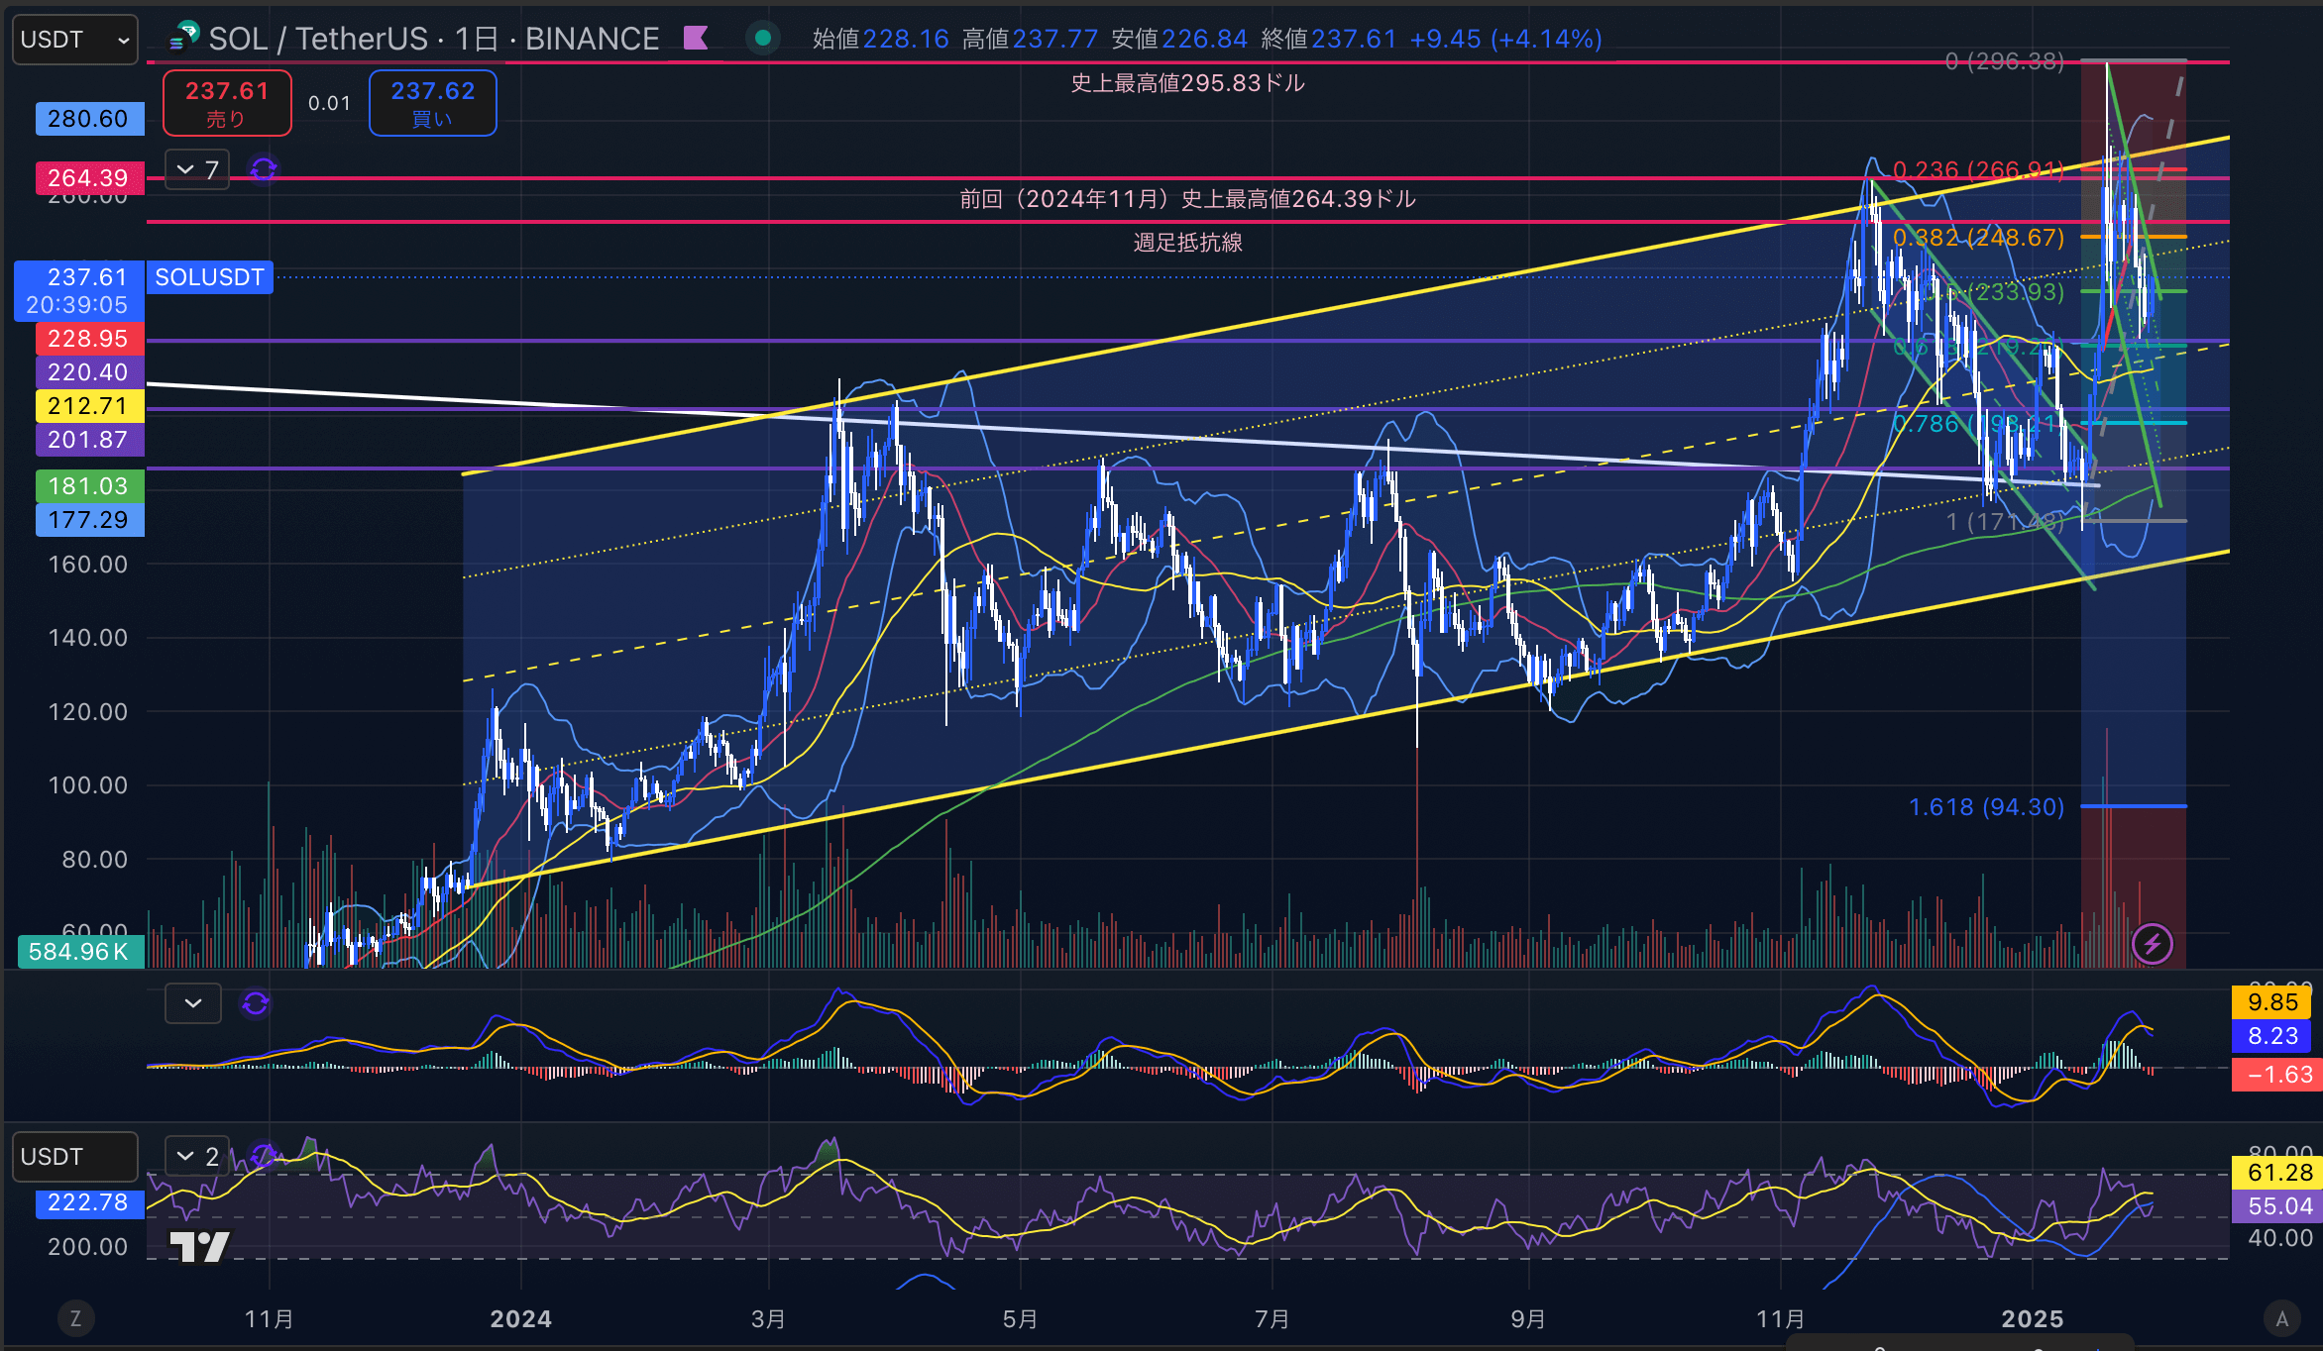
Task: Click the 2025 label on time axis
Action: 2032,1319
